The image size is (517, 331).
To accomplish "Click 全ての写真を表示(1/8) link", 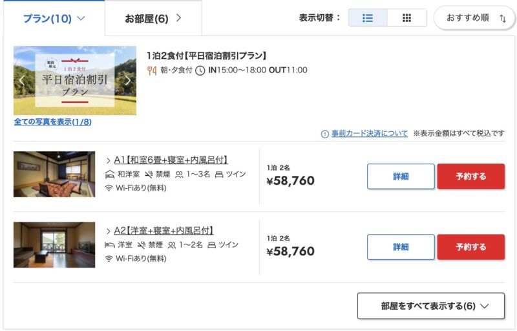I will 52,122.
